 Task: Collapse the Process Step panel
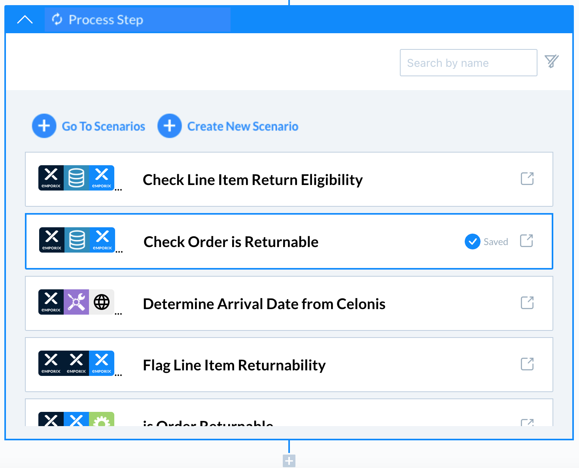pyautogui.click(x=25, y=20)
